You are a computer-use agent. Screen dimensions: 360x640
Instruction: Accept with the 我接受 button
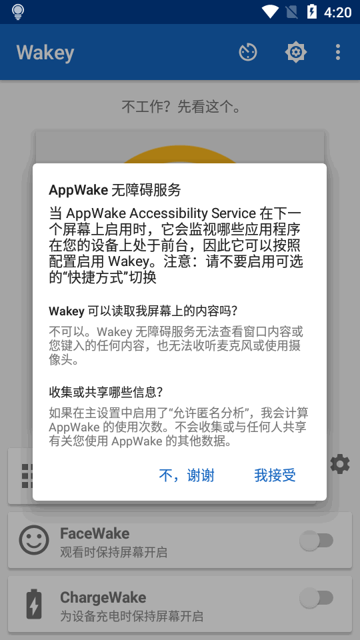point(275,475)
